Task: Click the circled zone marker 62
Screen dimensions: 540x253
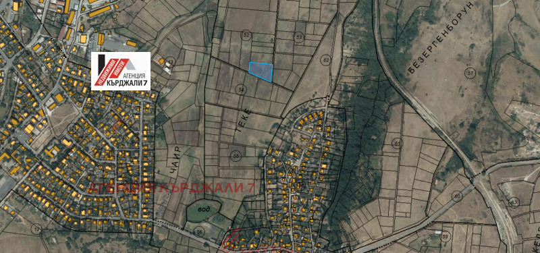Action: click(327, 61)
